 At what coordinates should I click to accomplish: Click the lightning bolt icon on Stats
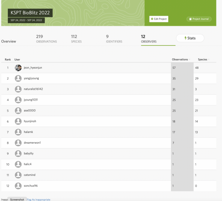[185, 38]
